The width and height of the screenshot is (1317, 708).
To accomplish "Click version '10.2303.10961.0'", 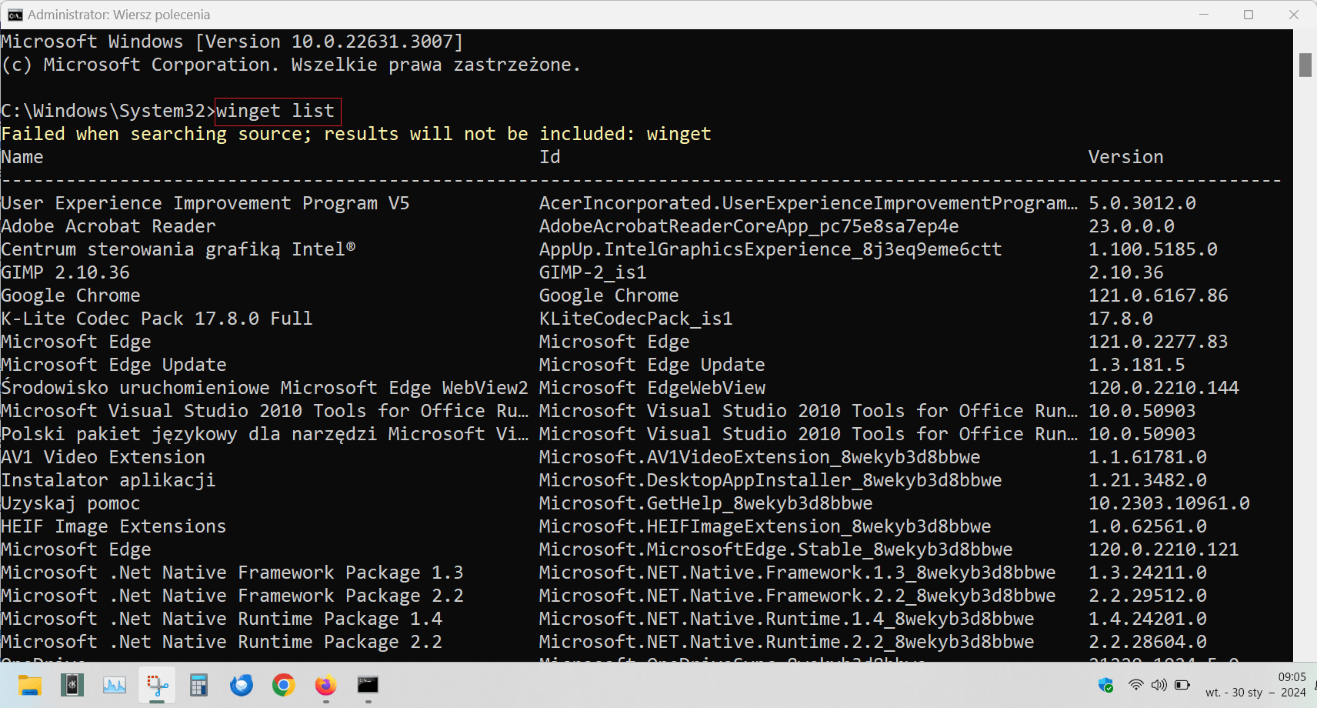I will [1169, 503].
